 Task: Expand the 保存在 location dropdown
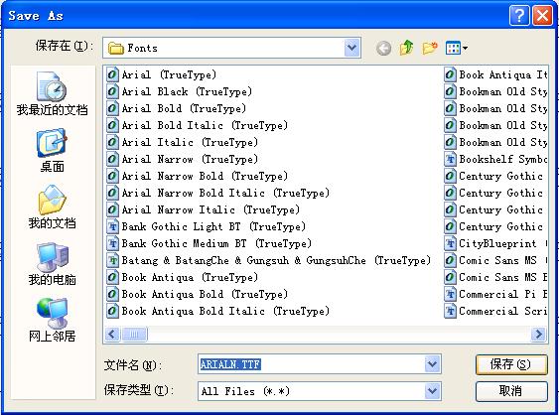coord(351,48)
